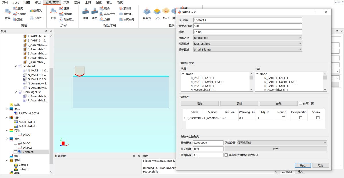Click the 位移 icon in the 初始 group

click(7, 11)
